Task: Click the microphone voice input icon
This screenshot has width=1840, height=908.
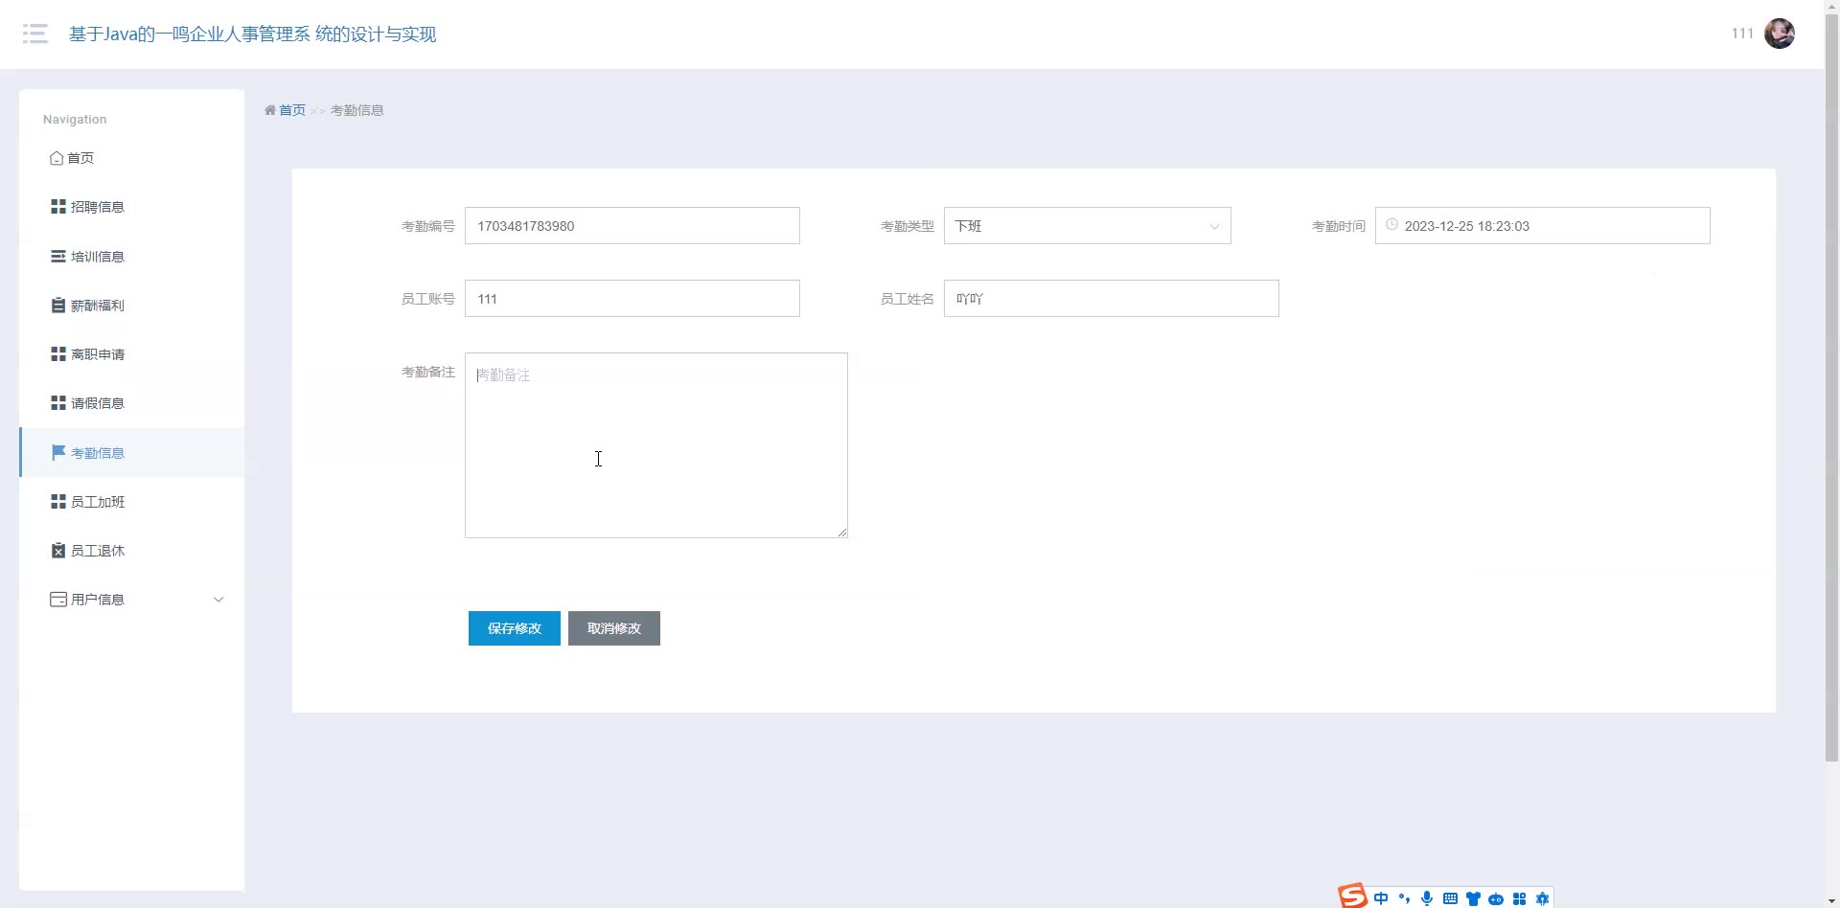Action: point(1427,898)
